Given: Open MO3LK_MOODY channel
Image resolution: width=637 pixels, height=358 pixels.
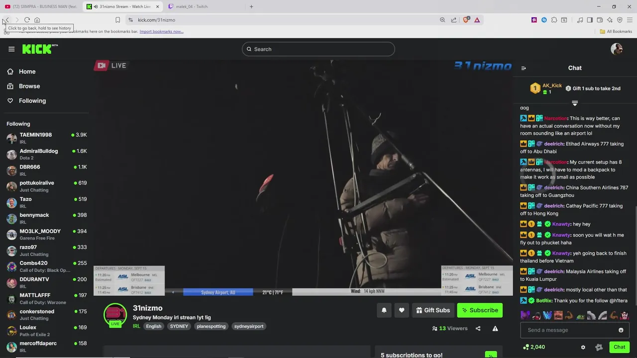Looking at the screenshot, I should [x=47, y=234].
